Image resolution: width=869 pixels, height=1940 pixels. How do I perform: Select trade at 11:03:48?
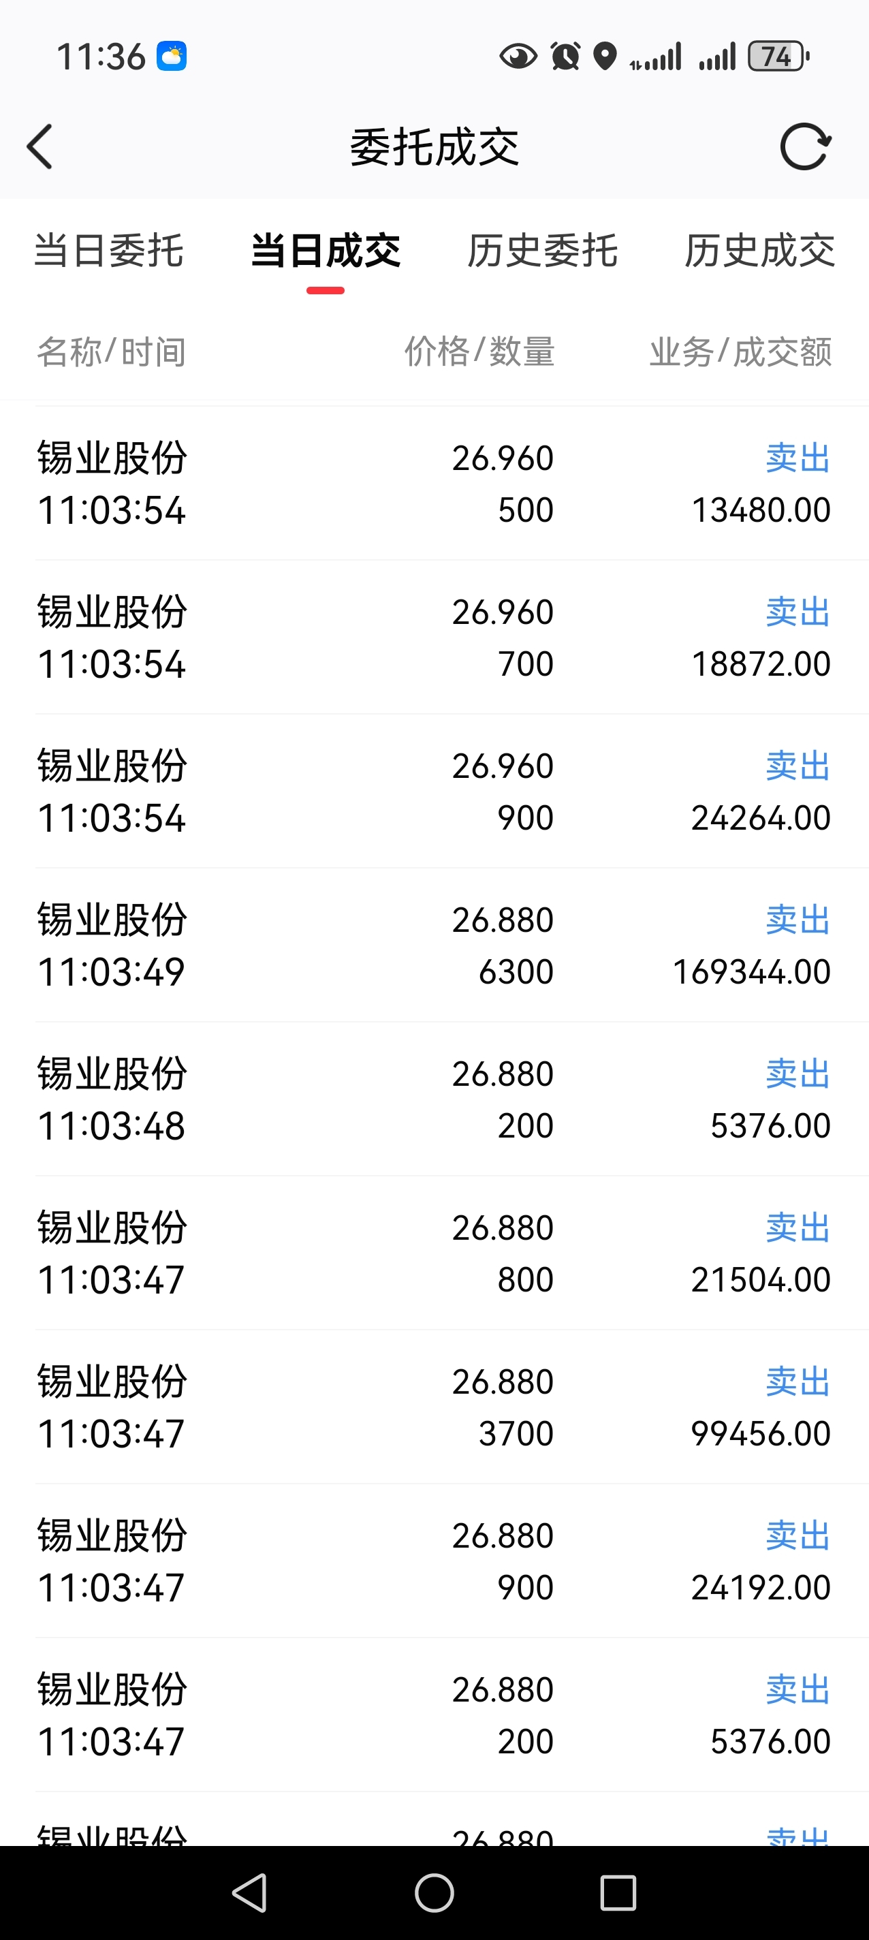pyautogui.click(x=434, y=1099)
